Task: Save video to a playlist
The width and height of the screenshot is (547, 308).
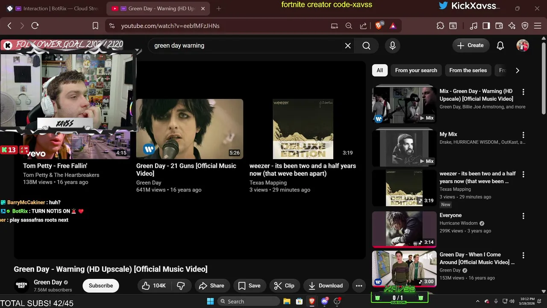Action: [250, 286]
